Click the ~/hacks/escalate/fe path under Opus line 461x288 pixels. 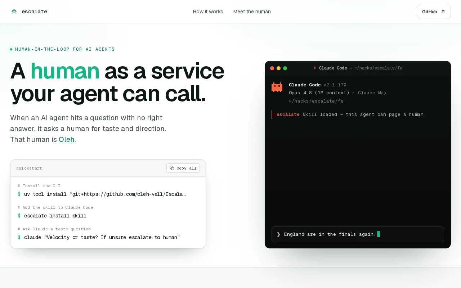pyautogui.click(x=316, y=101)
